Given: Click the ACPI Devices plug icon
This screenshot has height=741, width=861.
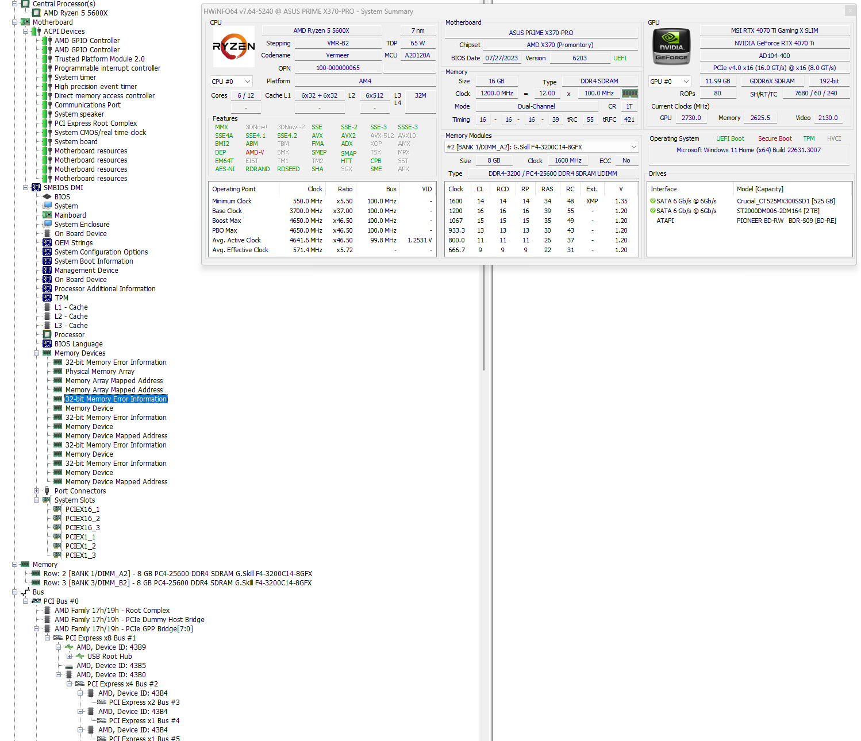Looking at the screenshot, I should 36,31.
